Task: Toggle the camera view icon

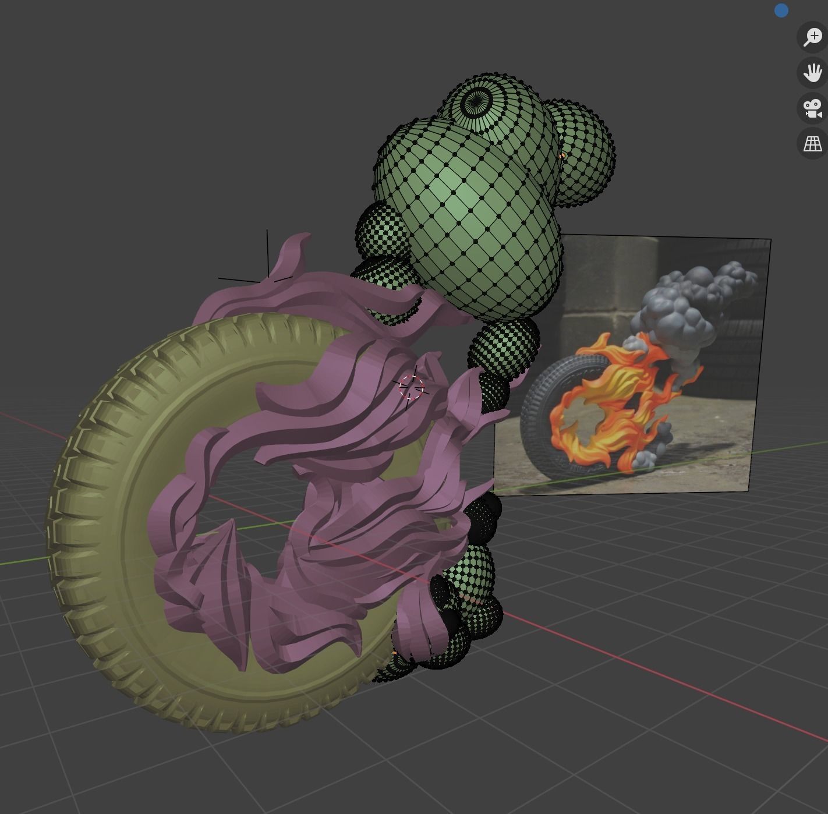Action: 812,108
